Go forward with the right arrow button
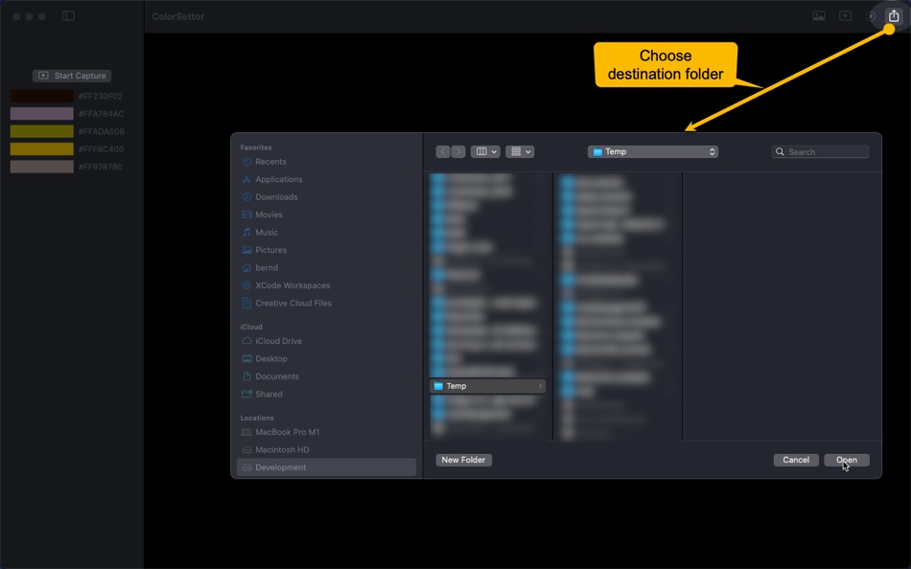The height and width of the screenshot is (569, 911). [458, 151]
